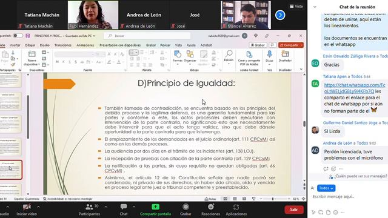This screenshot has width=388, height=218.
Task: Open the Insertar tab
Action: click(x=15, y=45)
